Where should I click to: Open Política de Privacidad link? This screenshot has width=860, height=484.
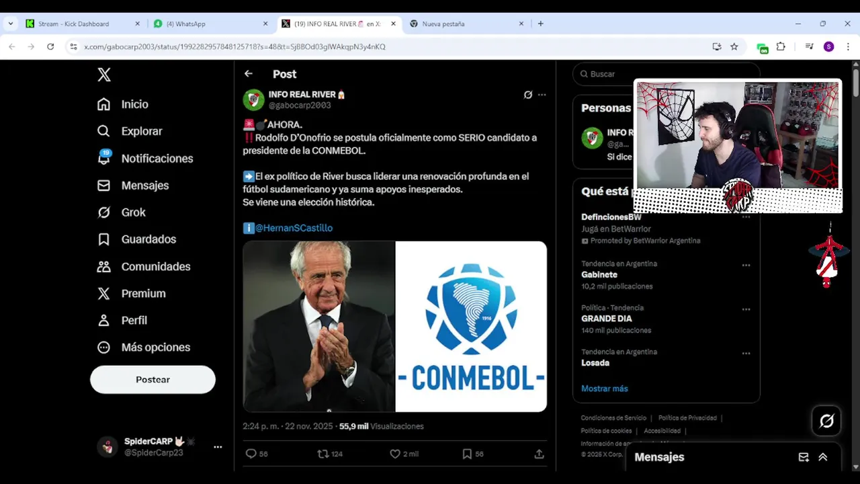tap(687, 418)
